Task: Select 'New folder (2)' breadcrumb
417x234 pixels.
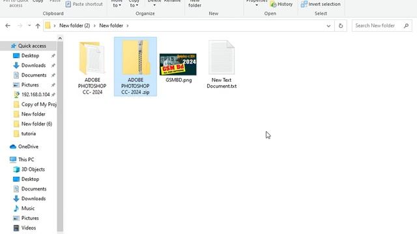Action: 74,25
